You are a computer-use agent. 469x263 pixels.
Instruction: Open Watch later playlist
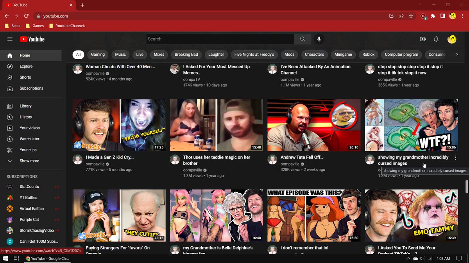pyautogui.click(x=31, y=139)
